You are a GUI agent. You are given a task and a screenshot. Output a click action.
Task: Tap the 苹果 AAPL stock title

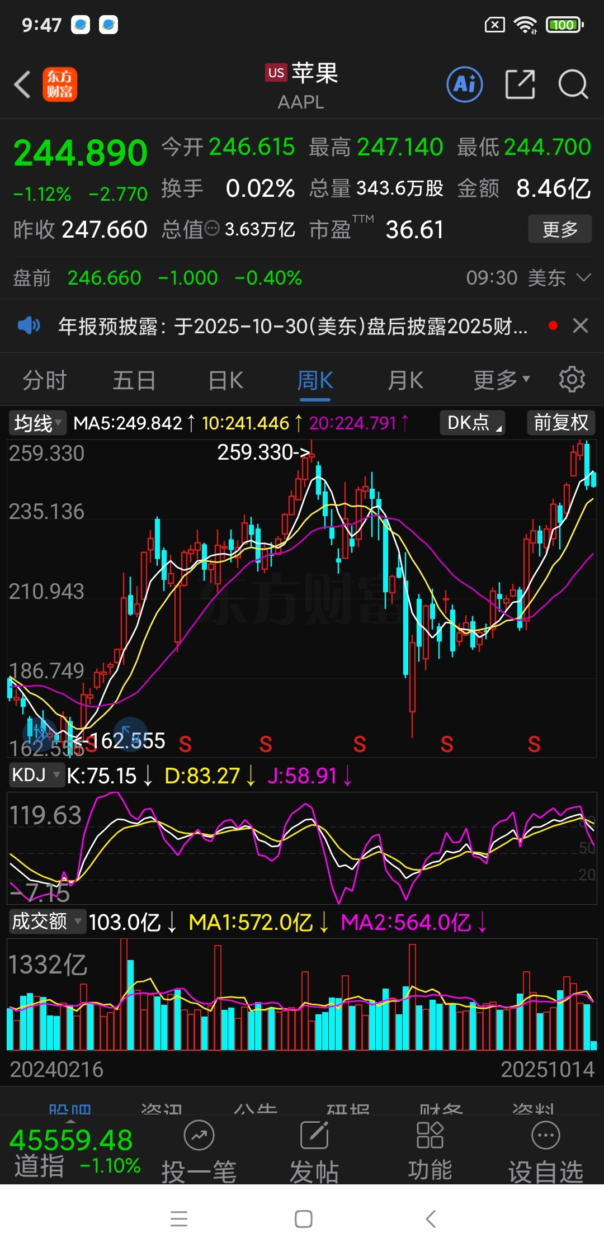(x=302, y=86)
